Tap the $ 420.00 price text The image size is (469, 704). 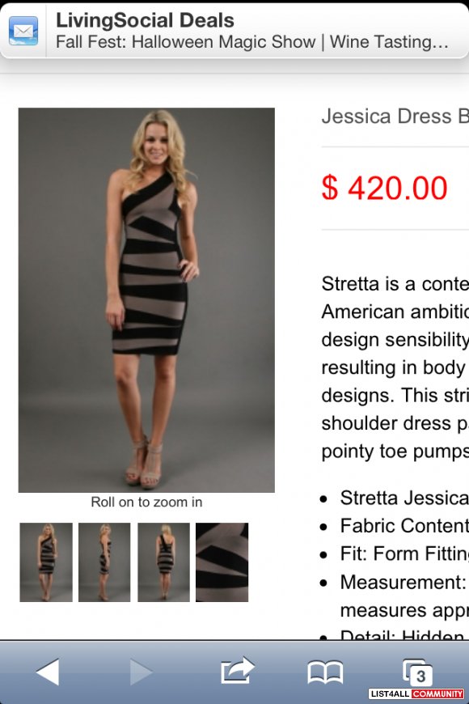pos(385,188)
